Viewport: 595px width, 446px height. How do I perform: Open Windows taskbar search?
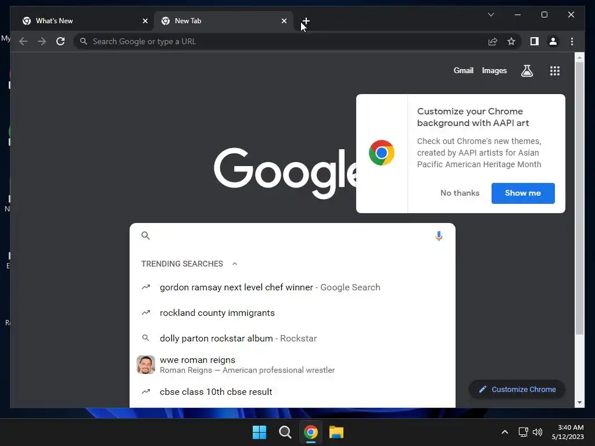285,432
